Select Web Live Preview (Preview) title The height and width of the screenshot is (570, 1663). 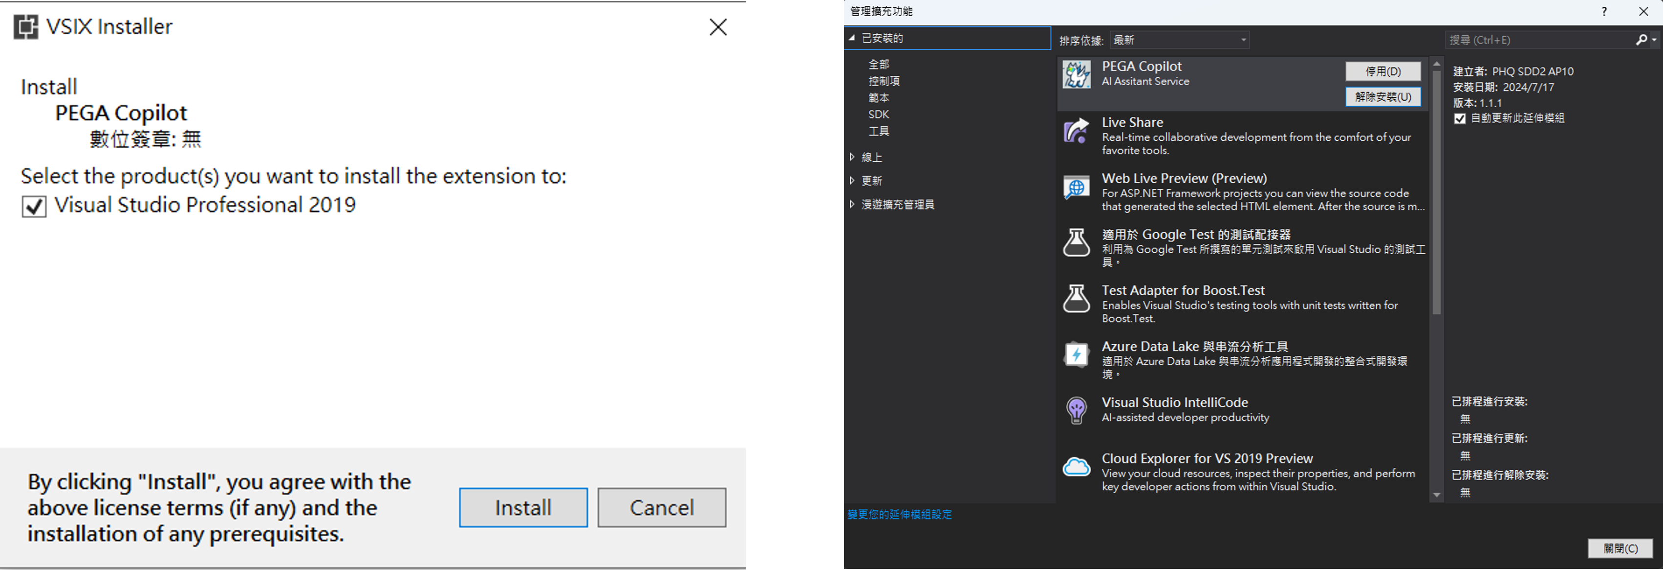click(x=1184, y=179)
